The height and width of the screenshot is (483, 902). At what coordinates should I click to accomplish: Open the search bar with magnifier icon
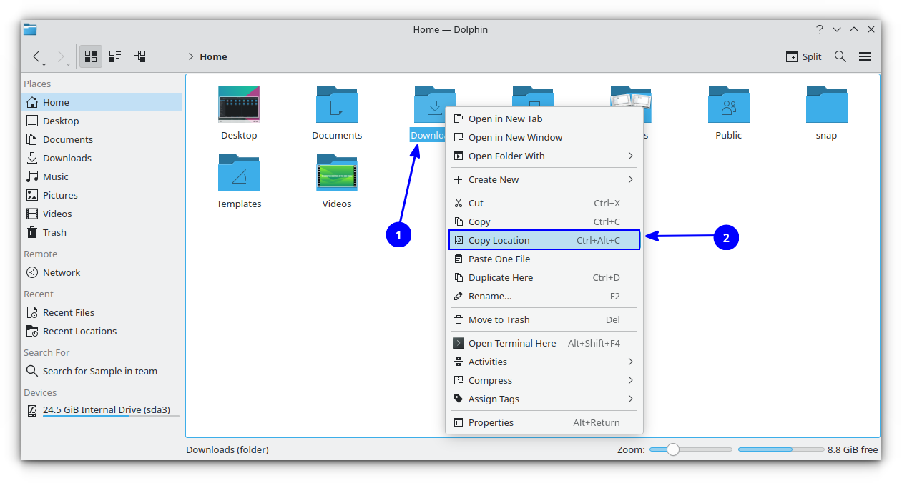pyautogui.click(x=840, y=56)
